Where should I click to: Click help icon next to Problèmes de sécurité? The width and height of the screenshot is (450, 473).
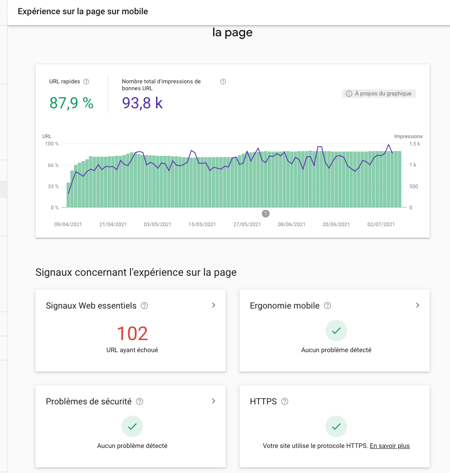pyautogui.click(x=140, y=401)
